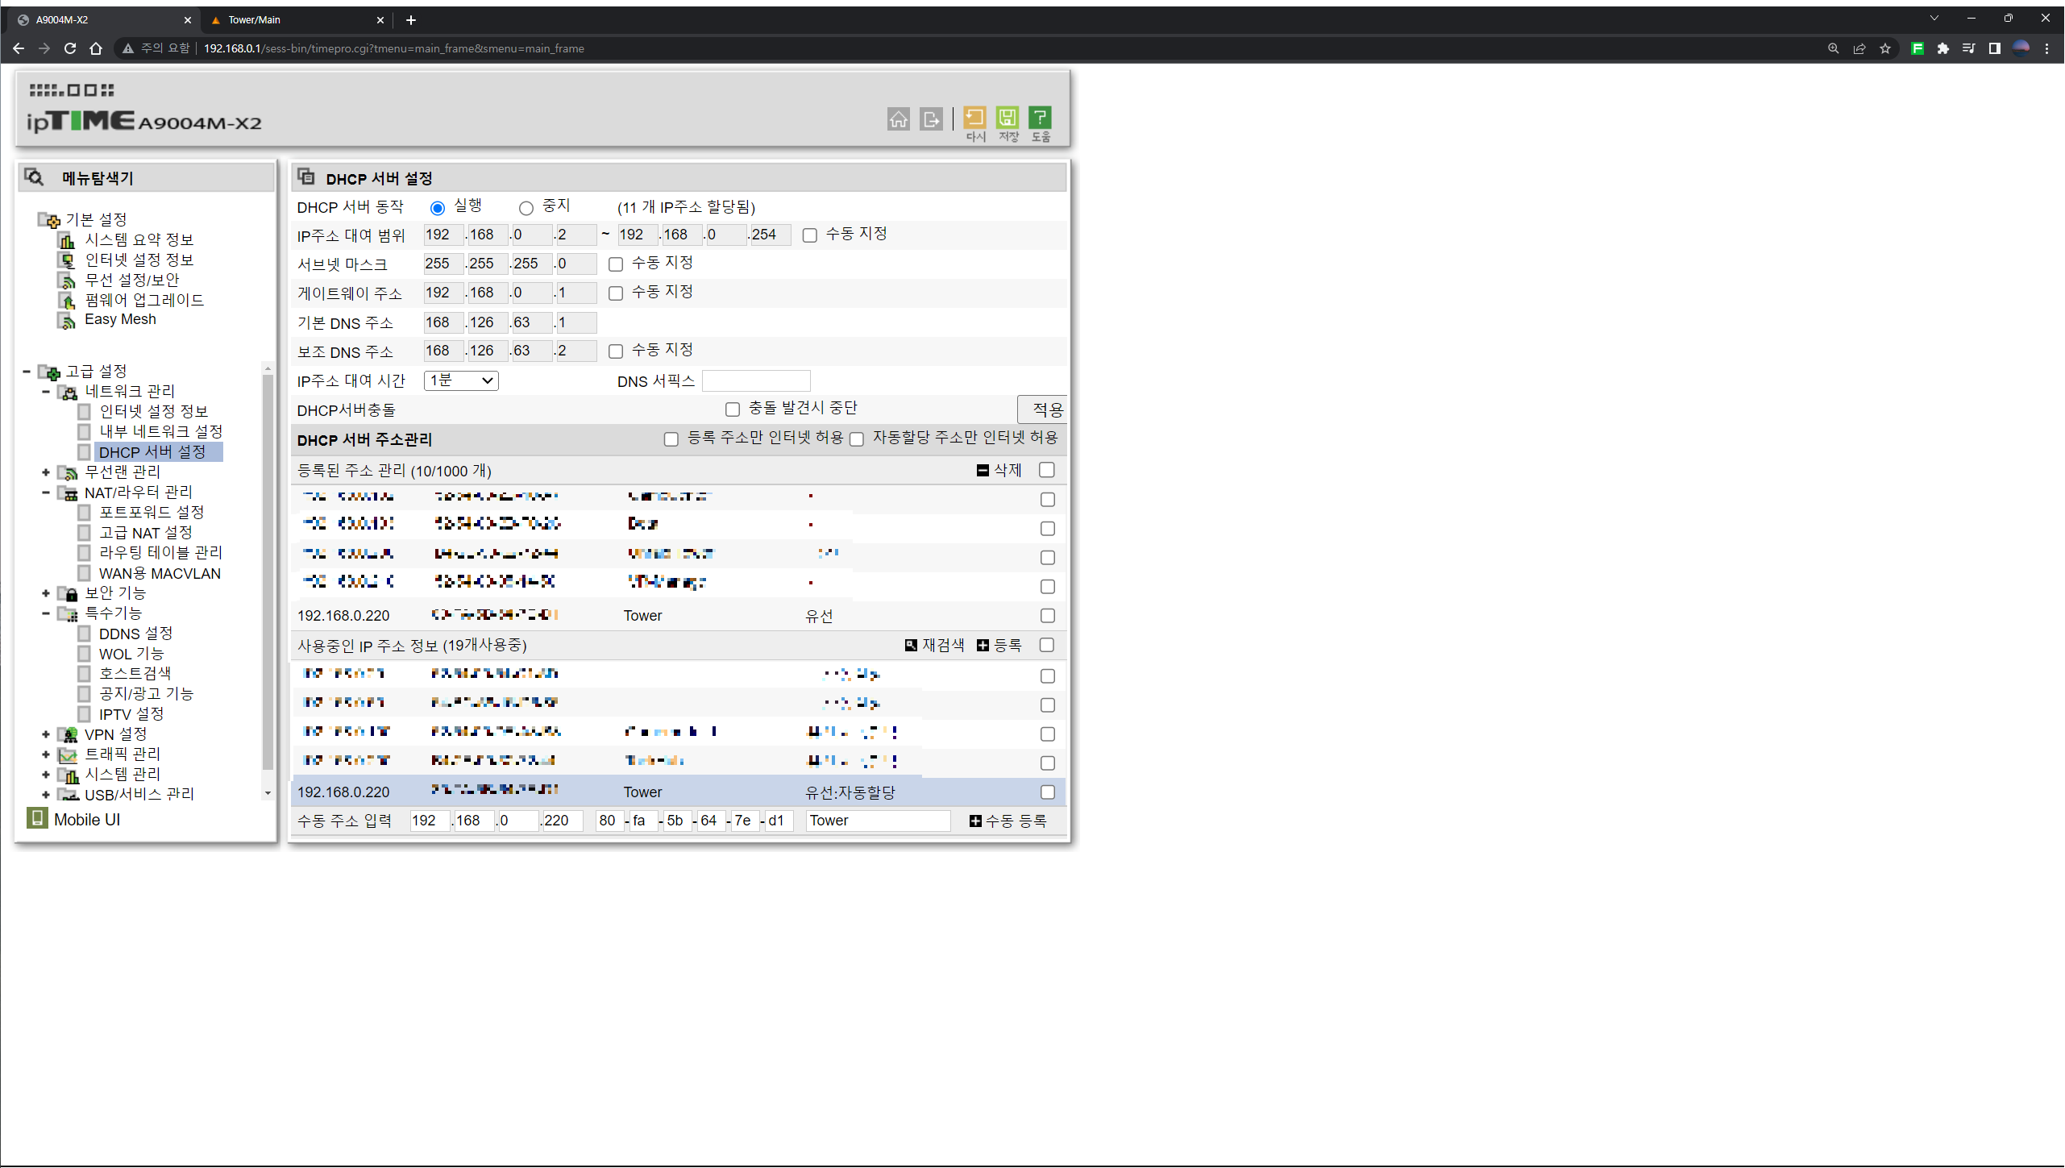Screen dimensions: 2065x1168
Task: Expand the 무선랜 관리 tree node
Action: pyautogui.click(x=46, y=472)
